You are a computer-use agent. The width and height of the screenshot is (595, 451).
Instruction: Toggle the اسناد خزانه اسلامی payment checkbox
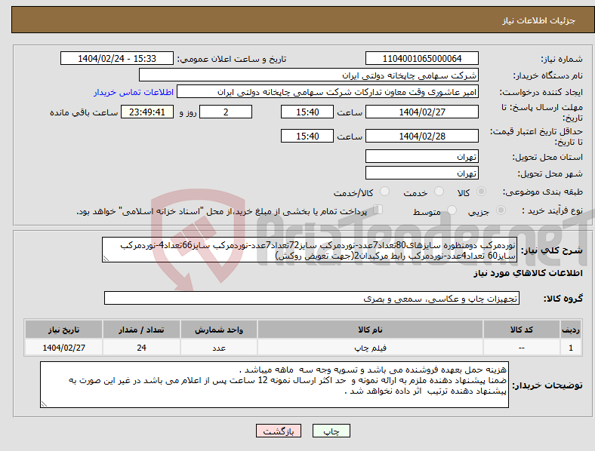[378, 209]
